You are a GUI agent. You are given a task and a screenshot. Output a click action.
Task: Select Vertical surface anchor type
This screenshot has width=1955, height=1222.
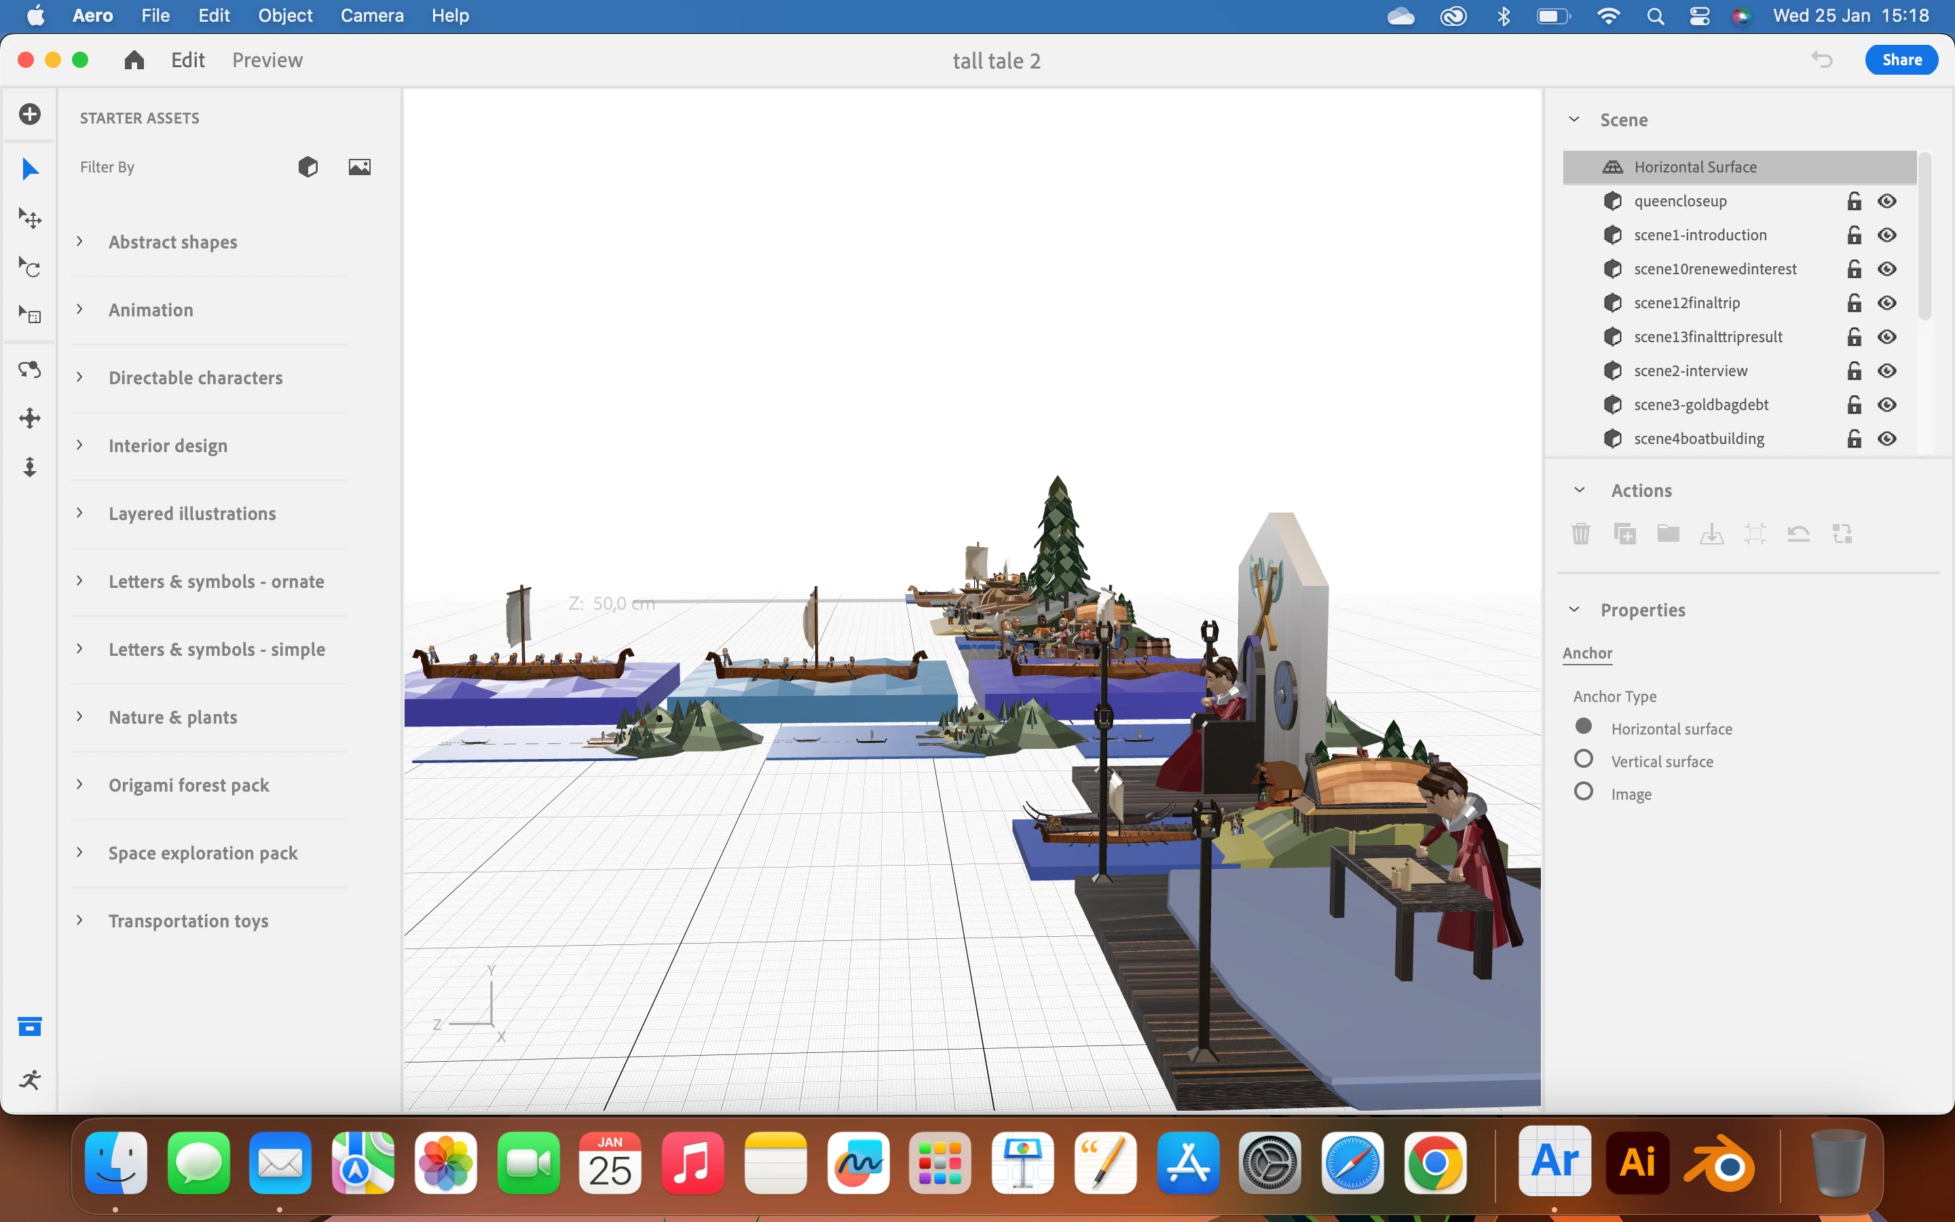1584,760
